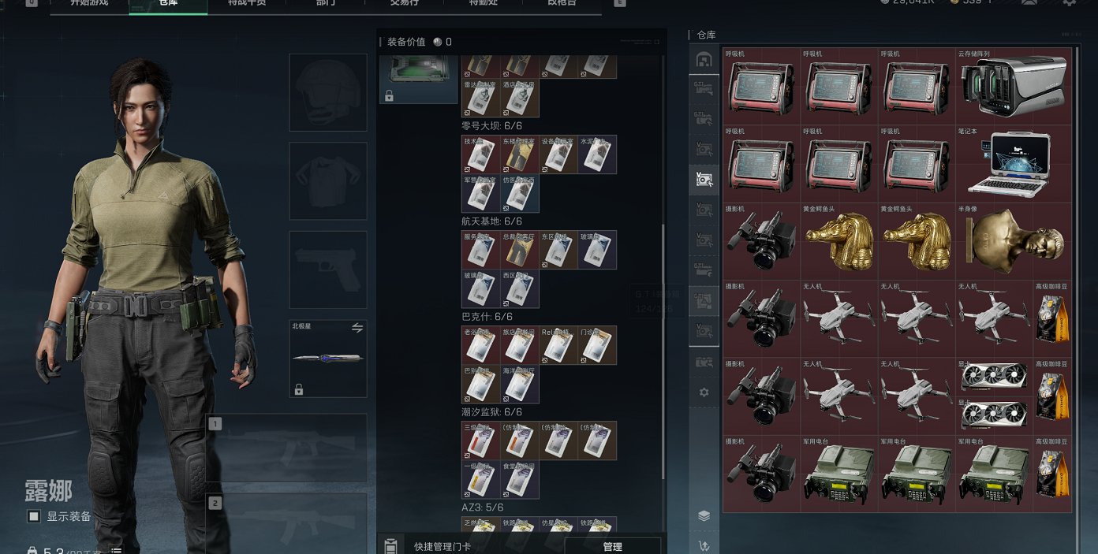
Task: Select the 云存储阵列 item
Action: (x=1014, y=87)
